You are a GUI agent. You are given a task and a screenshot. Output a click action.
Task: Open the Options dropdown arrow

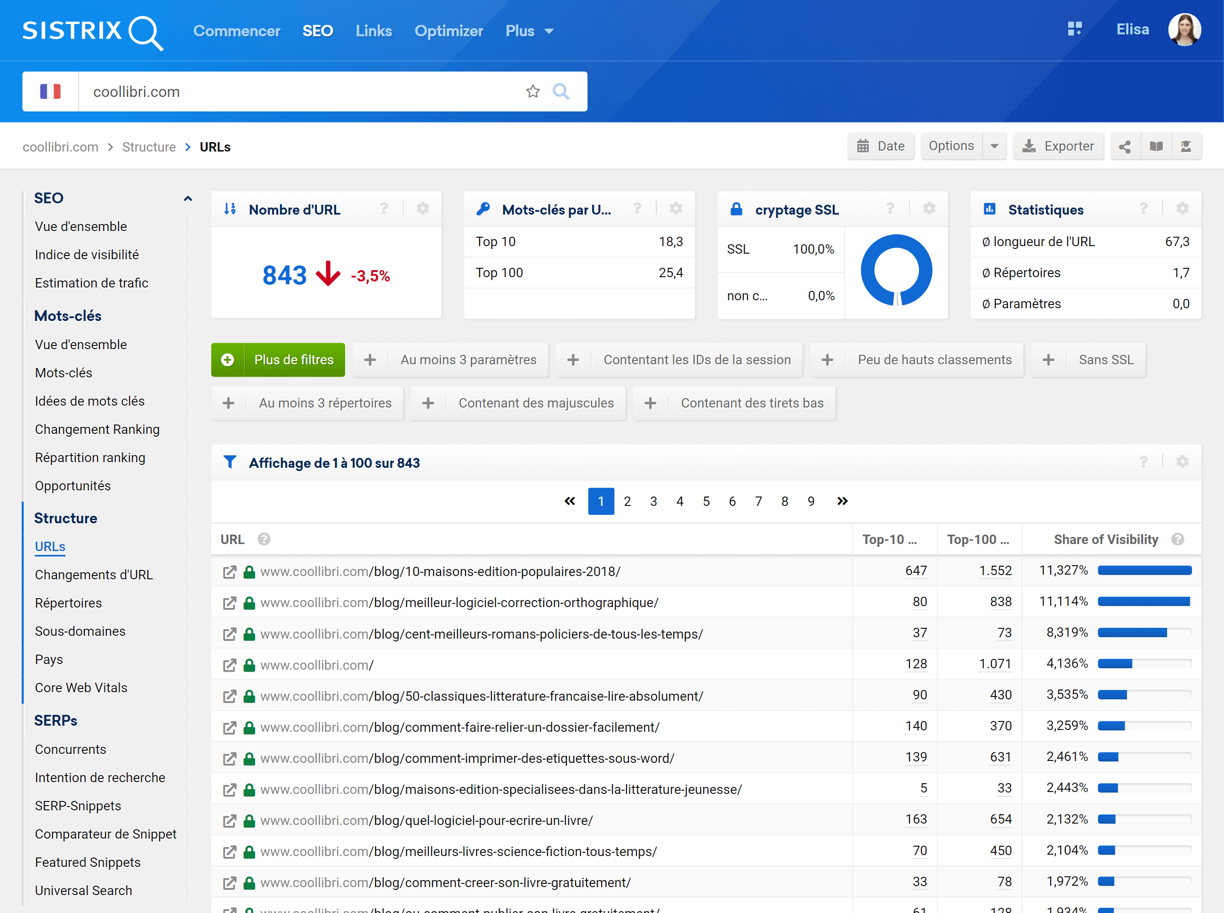pyautogui.click(x=995, y=146)
